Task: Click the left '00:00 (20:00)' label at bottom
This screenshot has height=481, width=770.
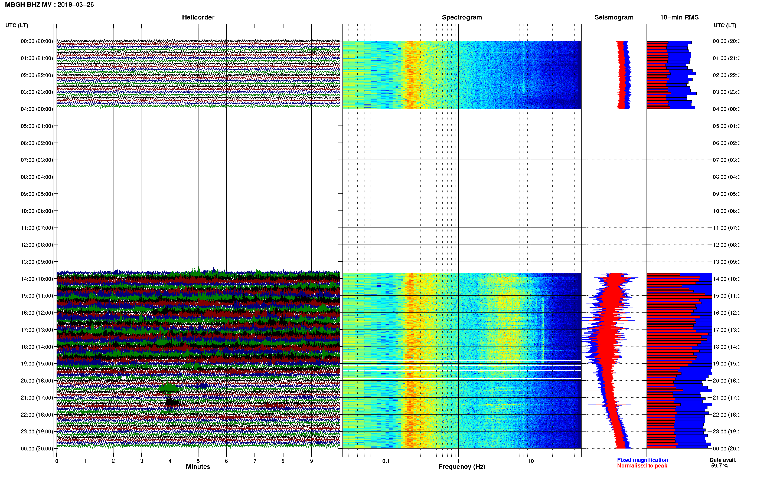Action: (37, 449)
